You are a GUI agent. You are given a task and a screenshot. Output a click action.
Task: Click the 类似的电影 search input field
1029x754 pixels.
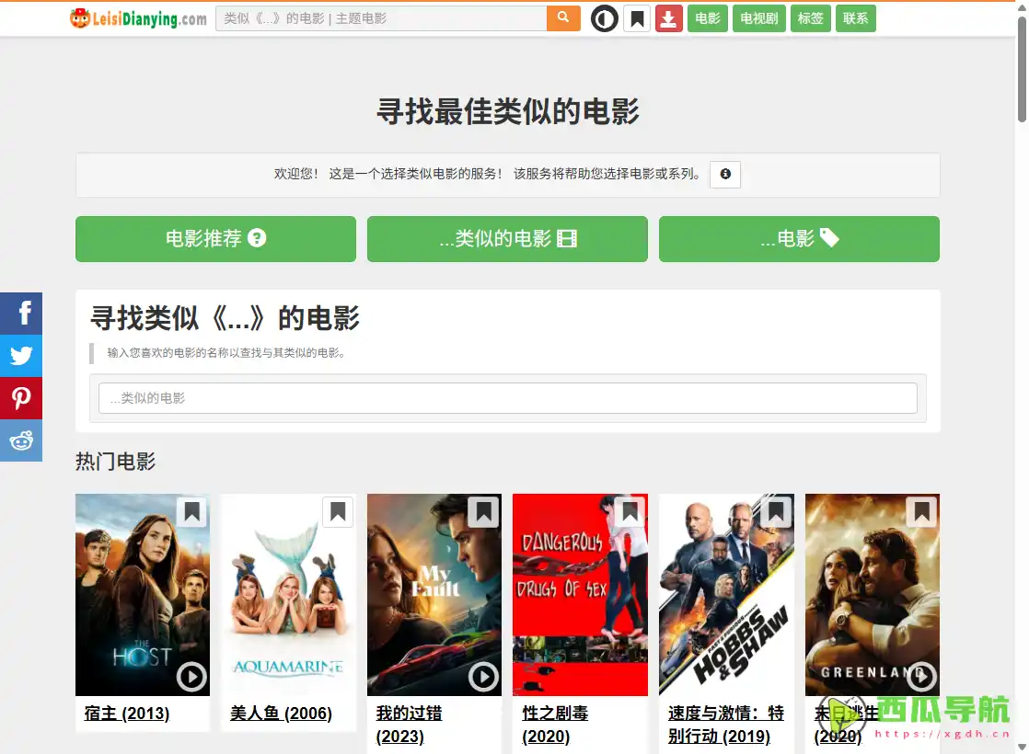tap(507, 397)
